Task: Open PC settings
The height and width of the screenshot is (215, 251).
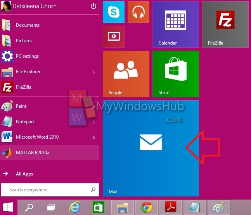Action: (50, 56)
